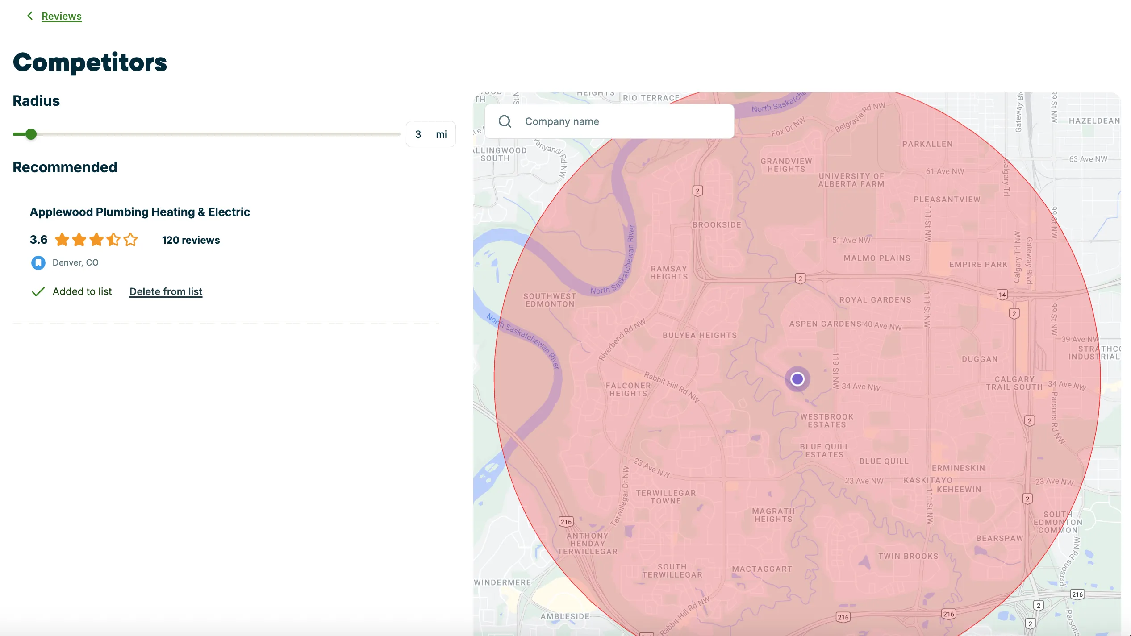
Task: Click the magnifier icon in company search
Action: click(505, 121)
